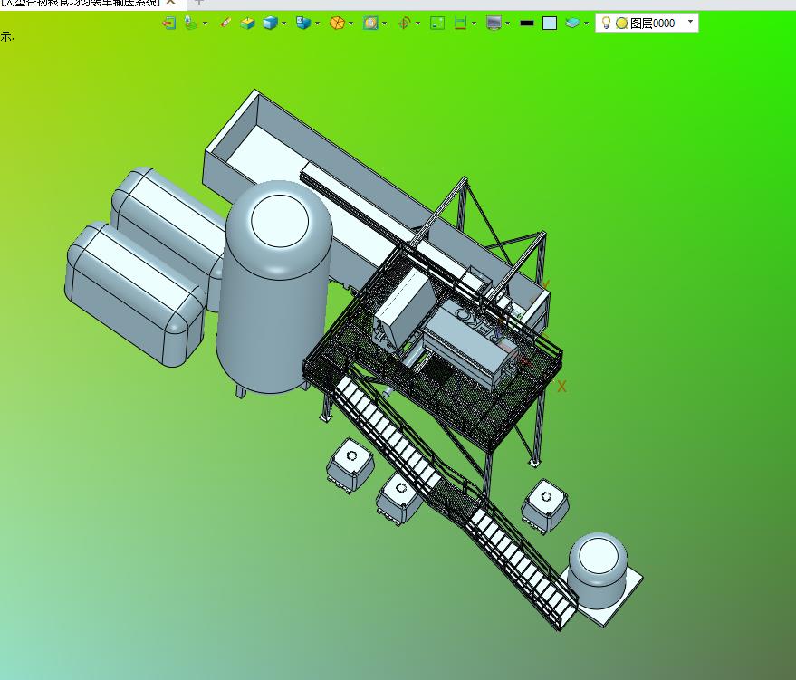Viewport: 796px width, 680px height.
Task: Click the green fit-view square icon
Action: [437, 23]
